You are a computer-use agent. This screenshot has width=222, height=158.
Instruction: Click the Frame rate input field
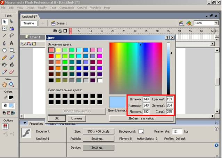click(177, 131)
